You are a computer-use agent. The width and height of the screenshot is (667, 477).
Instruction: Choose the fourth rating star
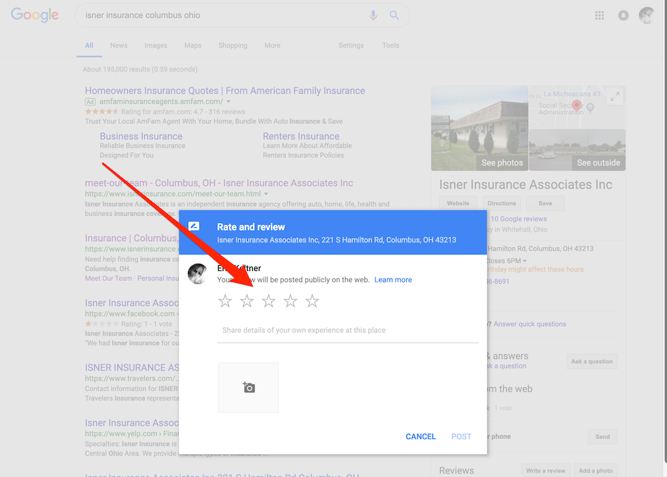[291, 301]
